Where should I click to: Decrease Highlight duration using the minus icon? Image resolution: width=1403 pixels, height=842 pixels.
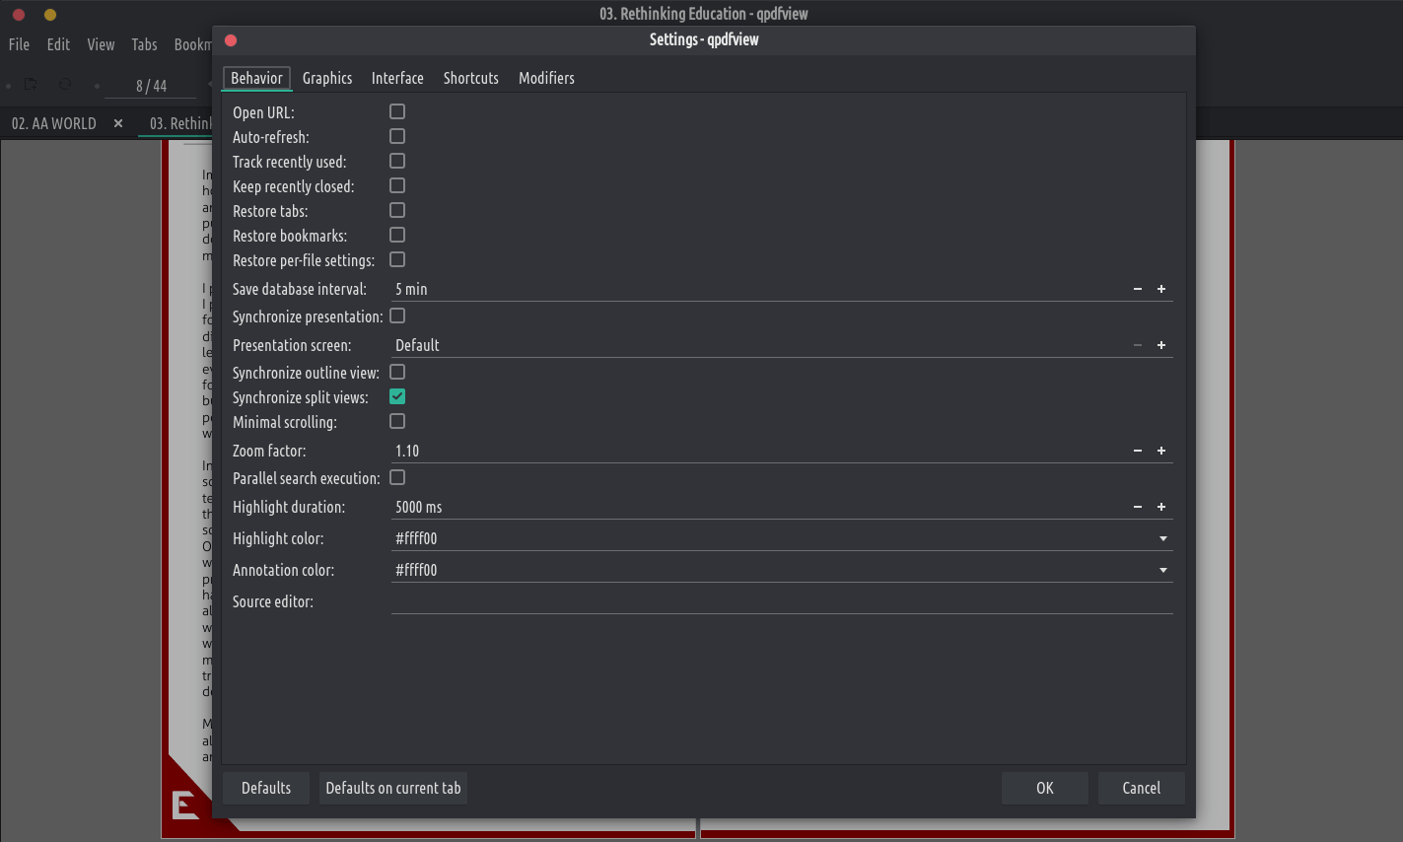1138,507
